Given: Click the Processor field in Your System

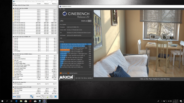Looking at the screenshot, I should click(x=79, y=27).
